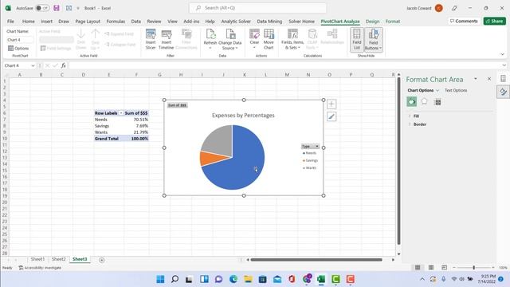Screen dimensions: 510x287
Task: Select Page Break Preview in status bar
Action: (x=445, y=268)
